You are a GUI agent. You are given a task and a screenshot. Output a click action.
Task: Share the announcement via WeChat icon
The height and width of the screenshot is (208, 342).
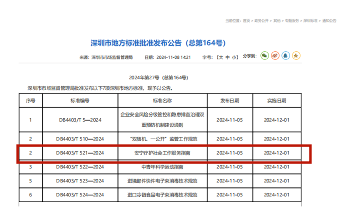265,56
